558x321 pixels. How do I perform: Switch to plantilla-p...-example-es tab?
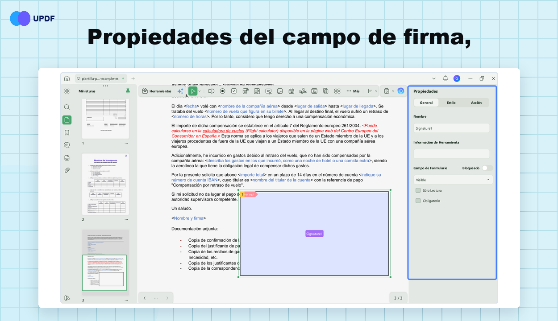point(100,78)
